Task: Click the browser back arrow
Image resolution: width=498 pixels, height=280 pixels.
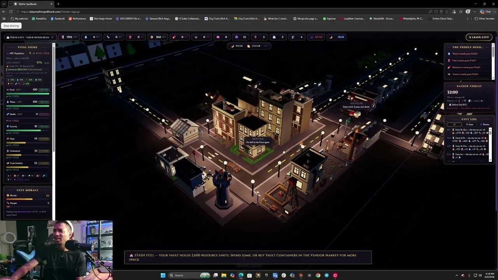Action: [x=4, y=12]
